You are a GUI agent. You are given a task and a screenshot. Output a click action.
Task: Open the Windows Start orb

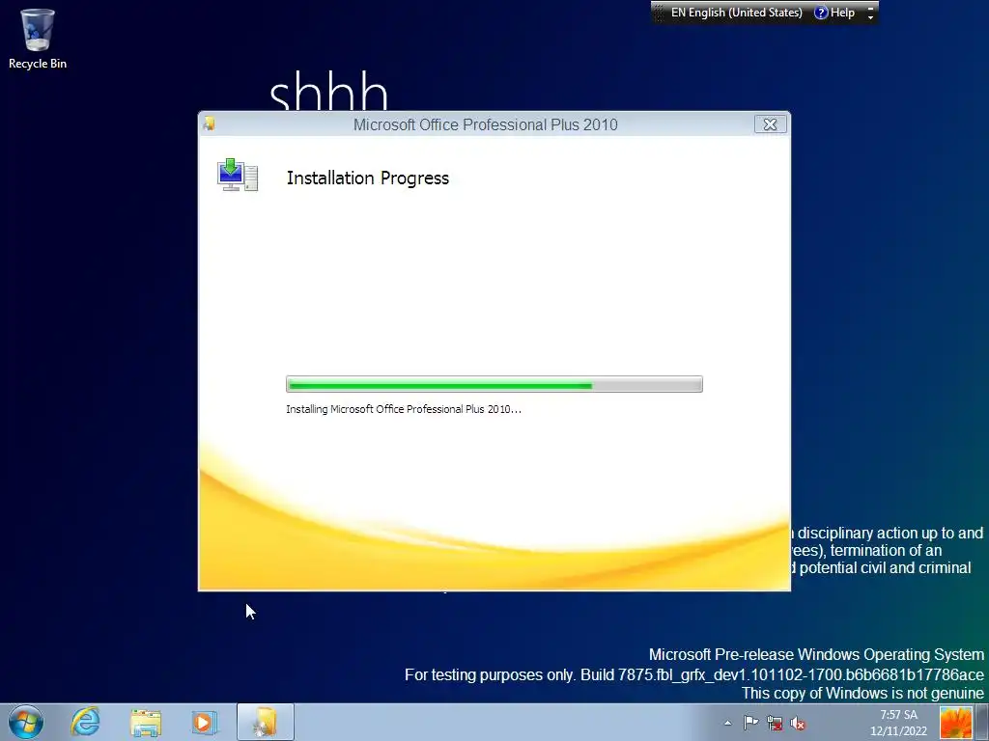pyautogui.click(x=26, y=722)
